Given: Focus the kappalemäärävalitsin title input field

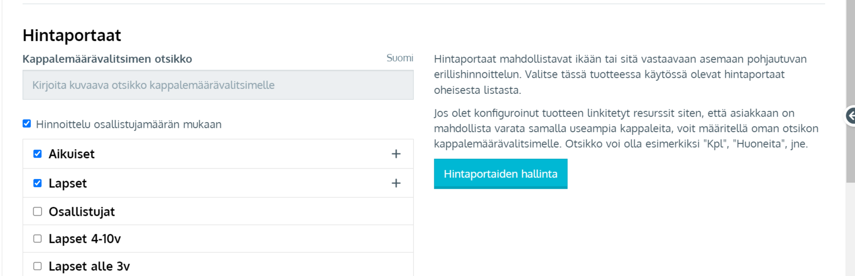Looking at the screenshot, I should click(x=217, y=85).
